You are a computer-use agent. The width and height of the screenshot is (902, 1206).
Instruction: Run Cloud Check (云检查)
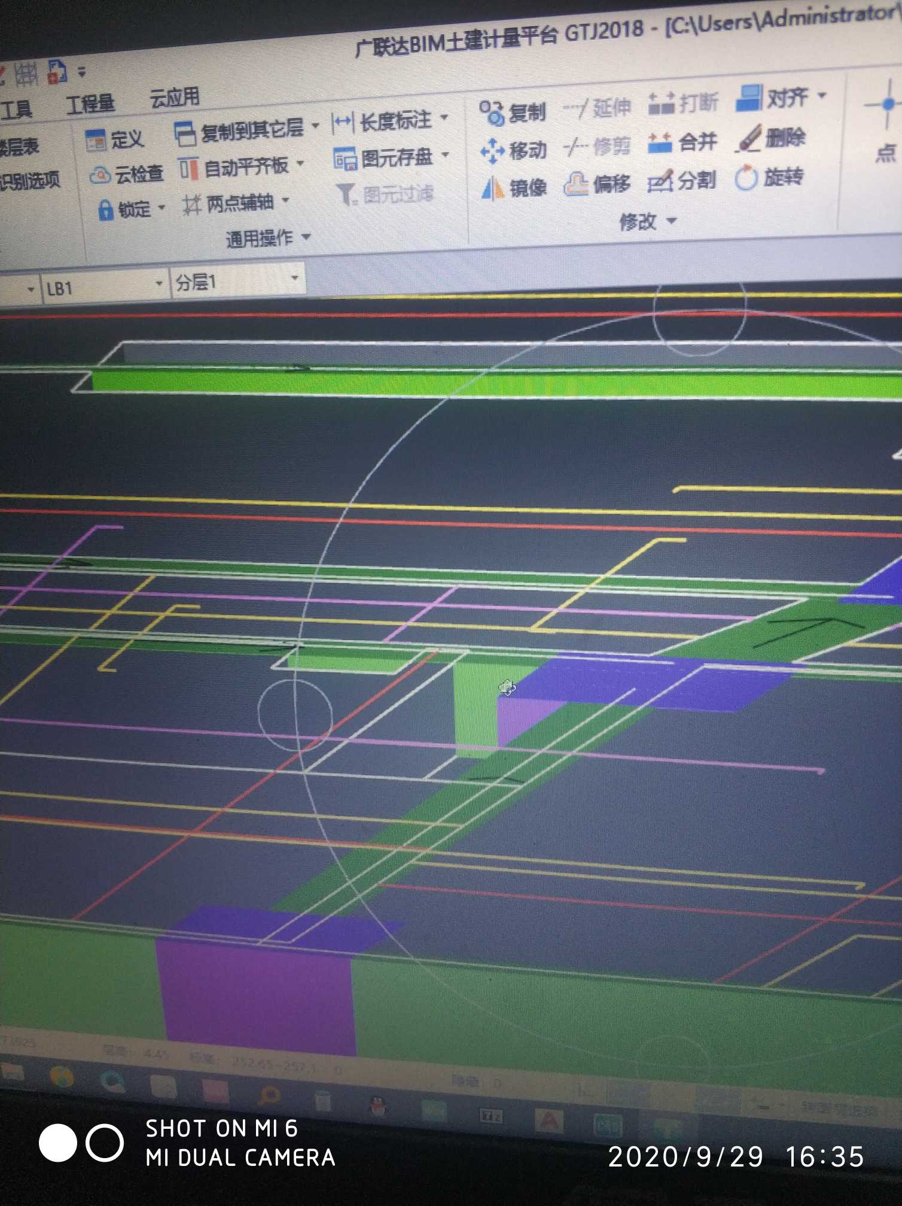tap(126, 175)
